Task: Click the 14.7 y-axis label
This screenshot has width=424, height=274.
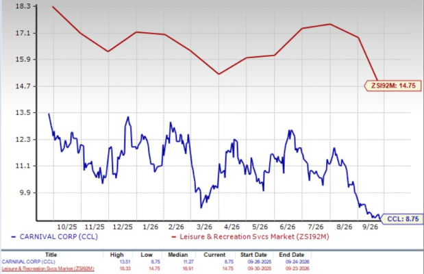Action: pos(23,86)
